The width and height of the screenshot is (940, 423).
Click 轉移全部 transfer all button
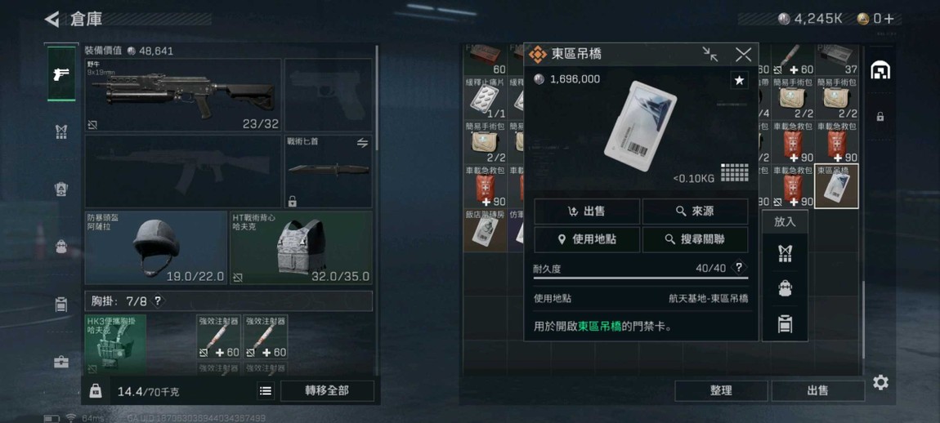click(327, 390)
